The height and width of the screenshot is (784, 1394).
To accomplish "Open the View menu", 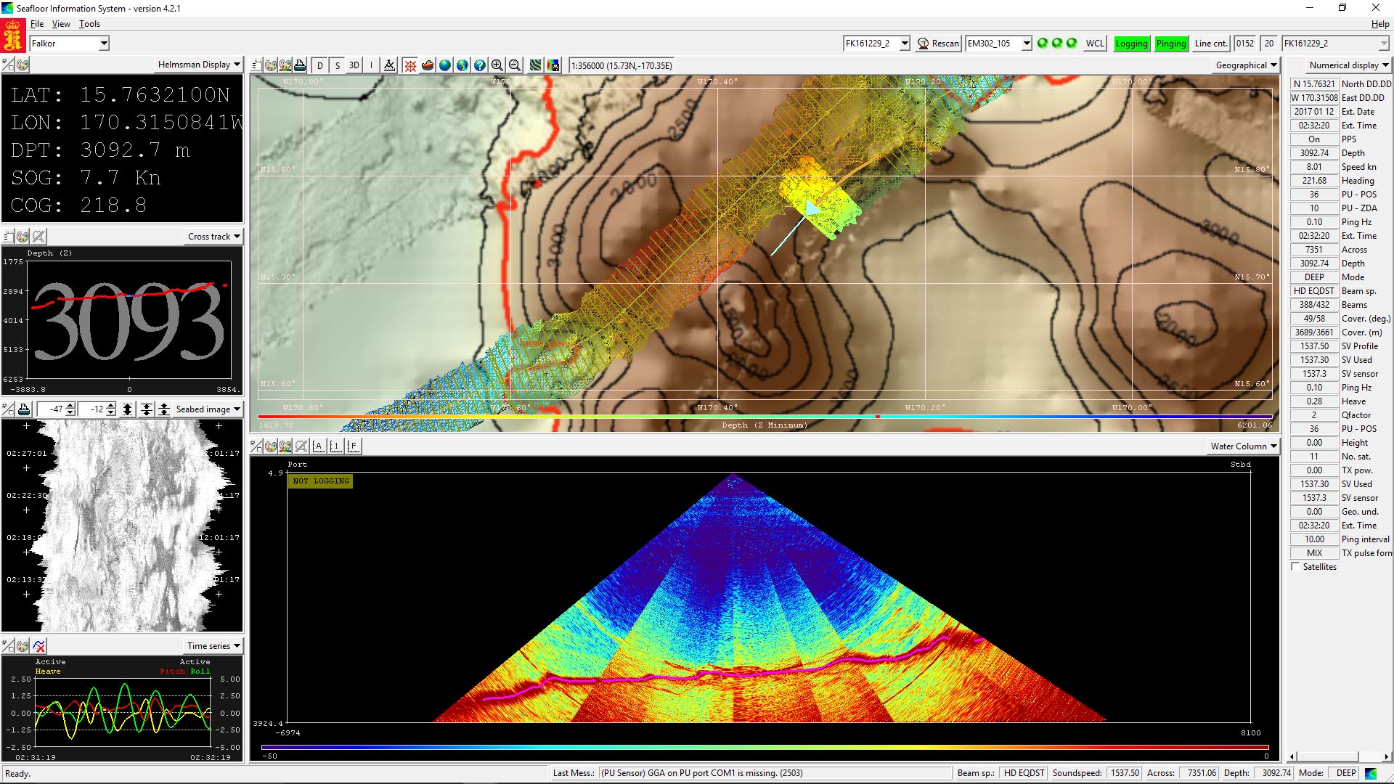I will pyautogui.click(x=61, y=24).
